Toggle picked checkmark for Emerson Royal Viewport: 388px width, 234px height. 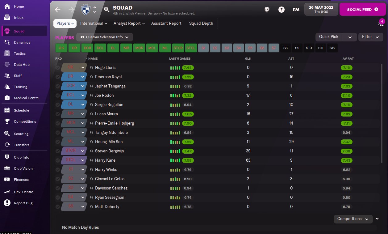58,77
